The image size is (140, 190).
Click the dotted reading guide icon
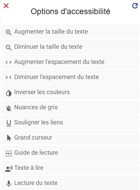[x=9, y=154]
